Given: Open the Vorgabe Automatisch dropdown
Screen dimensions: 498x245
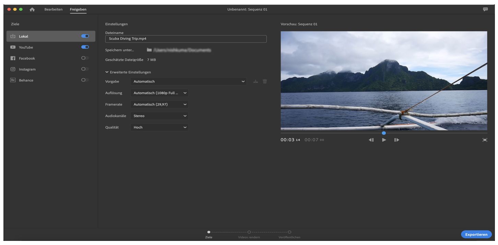Looking at the screenshot, I should [188, 81].
